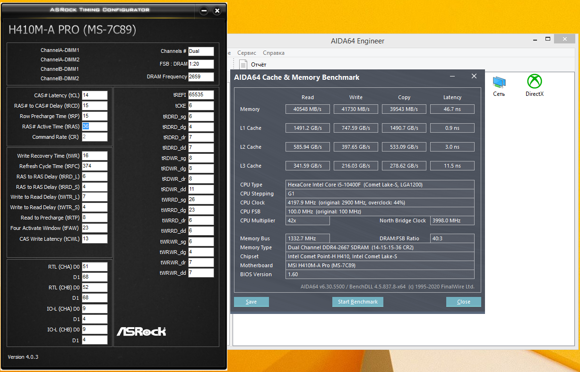This screenshot has height=372, width=580.
Task: Click the tCKE value field
Action: [201, 106]
